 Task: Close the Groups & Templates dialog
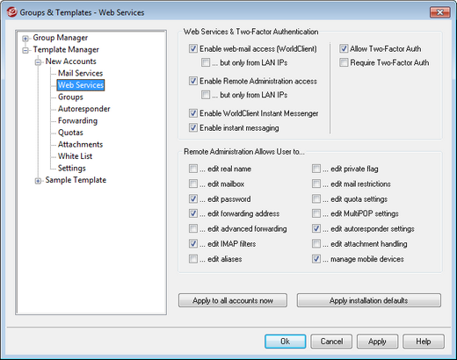click(x=439, y=12)
